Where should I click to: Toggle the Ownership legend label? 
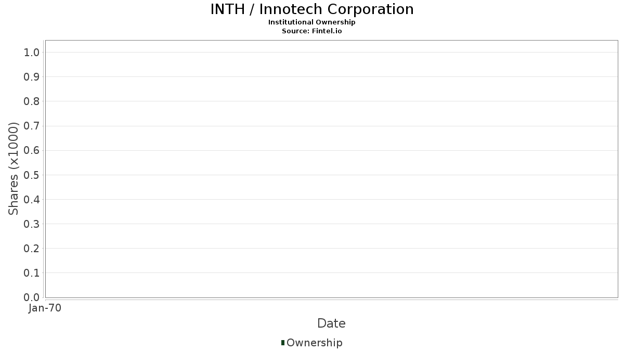[x=314, y=343]
